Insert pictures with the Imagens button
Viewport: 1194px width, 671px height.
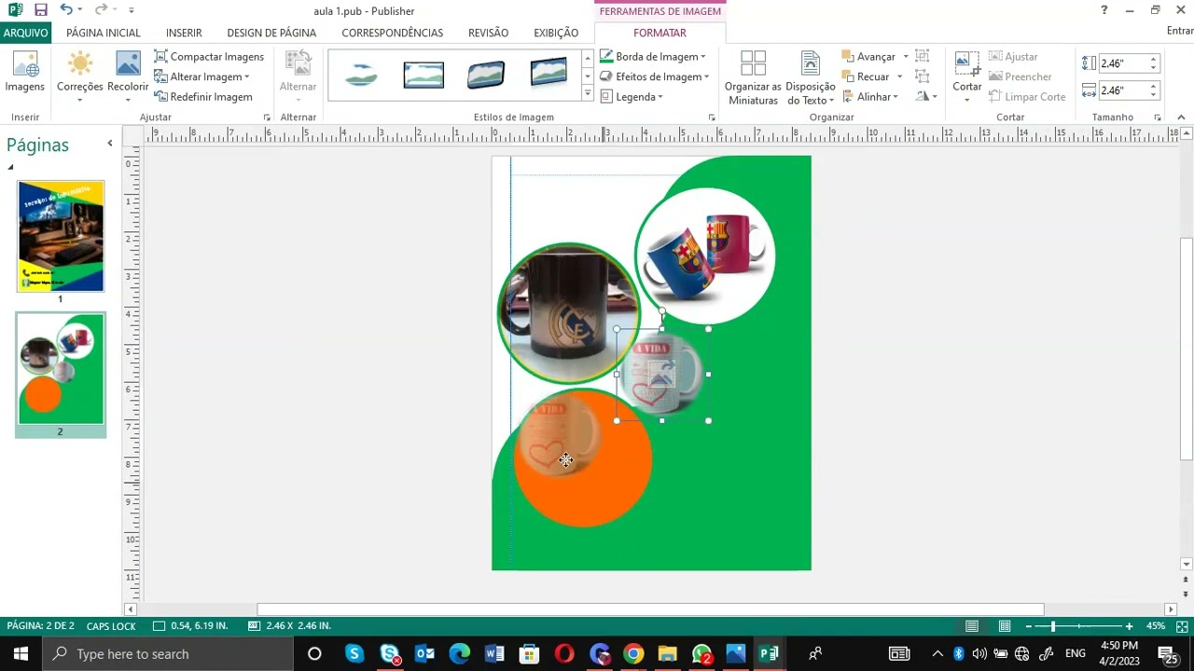(25, 73)
